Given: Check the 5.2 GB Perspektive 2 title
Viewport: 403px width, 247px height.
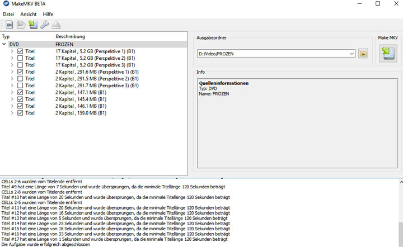Looking at the screenshot, I should pos(20,58).
